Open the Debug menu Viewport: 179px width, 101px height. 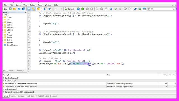[x=32, y=5]
